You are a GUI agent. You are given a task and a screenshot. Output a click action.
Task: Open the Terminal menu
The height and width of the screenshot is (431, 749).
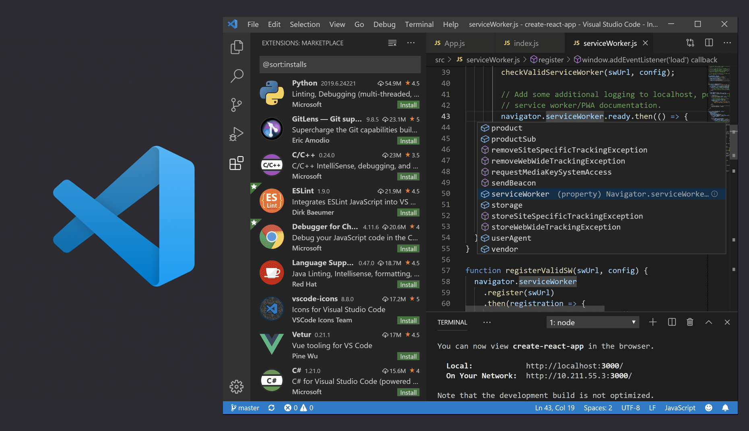point(419,24)
